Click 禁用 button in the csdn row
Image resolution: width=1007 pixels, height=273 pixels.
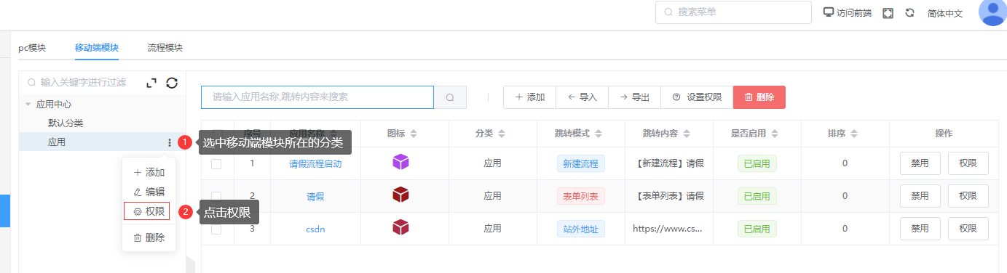(920, 229)
